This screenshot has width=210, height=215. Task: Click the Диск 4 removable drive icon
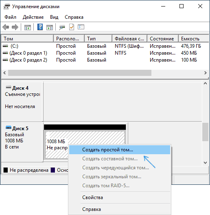(x=9, y=87)
